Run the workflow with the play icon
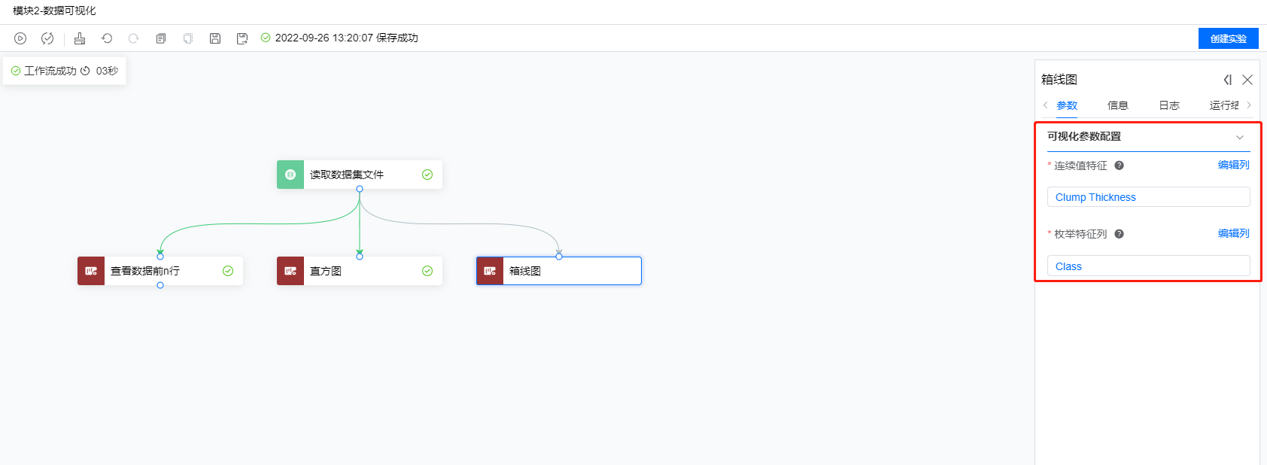 [x=20, y=38]
